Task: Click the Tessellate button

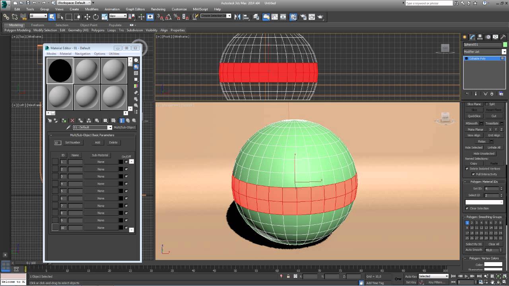Action: [492, 124]
